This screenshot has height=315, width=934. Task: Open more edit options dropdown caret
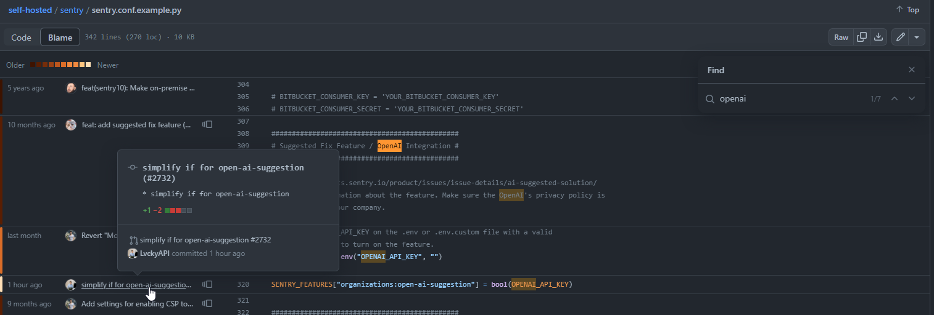(917, 38)
